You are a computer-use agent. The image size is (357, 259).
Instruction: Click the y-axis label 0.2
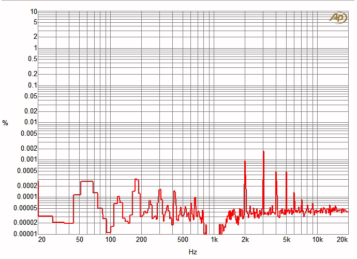pyautogui.click(x=33, y=74)
